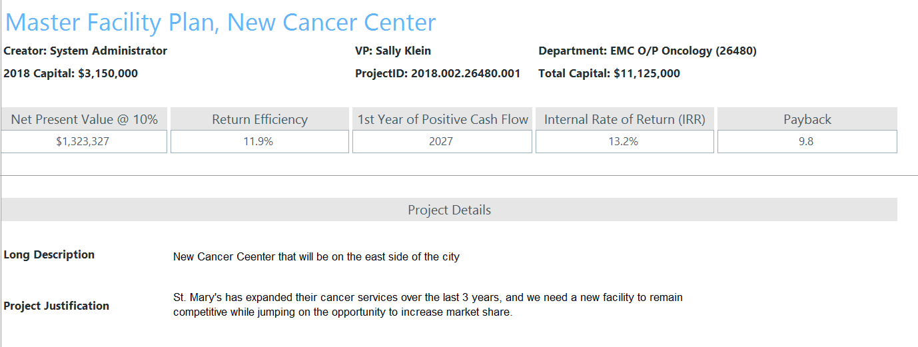This screenshot has height=347, width=918.
Task: Select the Payback 9.8 value field
Action: (807, 142)
